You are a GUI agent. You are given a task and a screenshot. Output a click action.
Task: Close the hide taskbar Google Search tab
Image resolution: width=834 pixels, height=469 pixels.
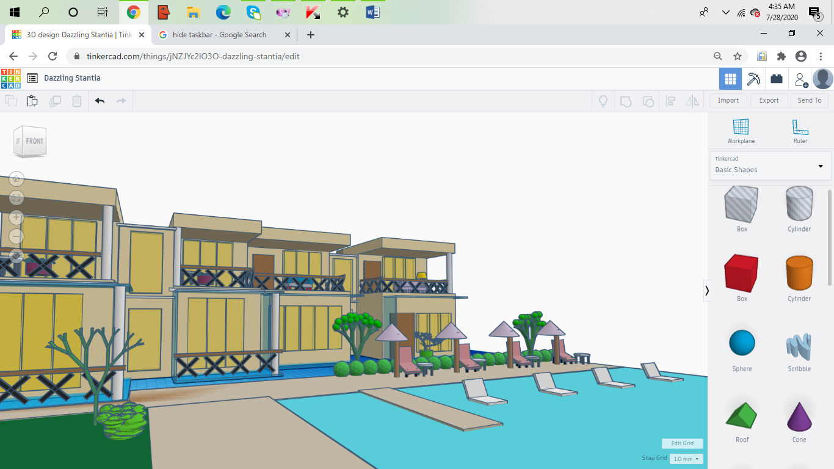click(287, 35)
